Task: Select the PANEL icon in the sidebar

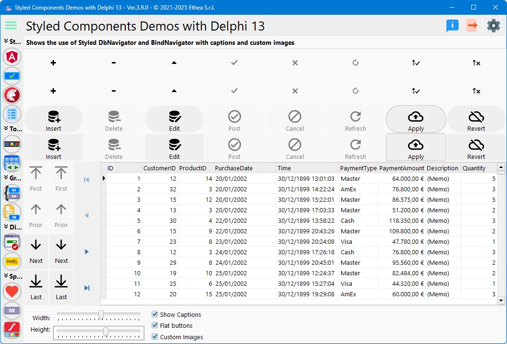Action: (12, 261)
